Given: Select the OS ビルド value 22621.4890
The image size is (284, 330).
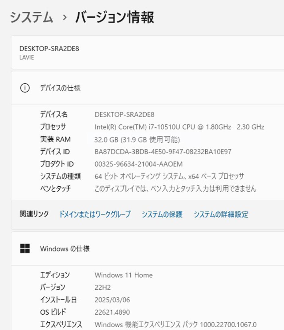Looking at the screenshot, I should [113, 312].
